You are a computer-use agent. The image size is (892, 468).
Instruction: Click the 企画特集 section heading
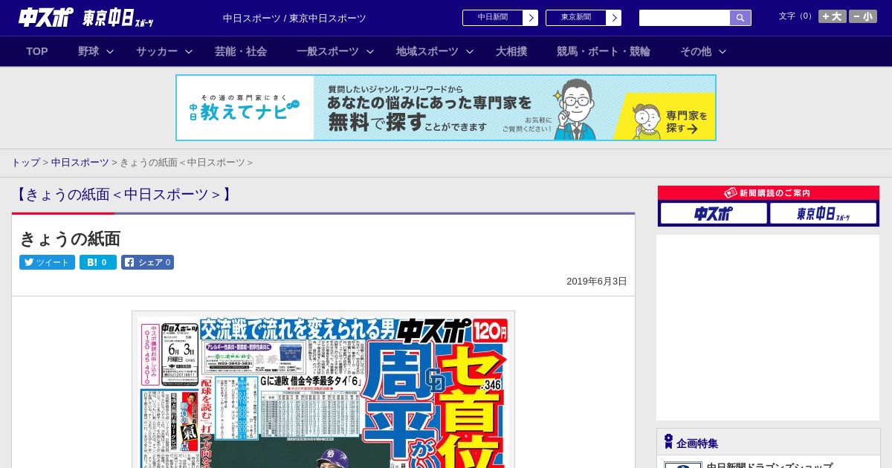point(697,443)
